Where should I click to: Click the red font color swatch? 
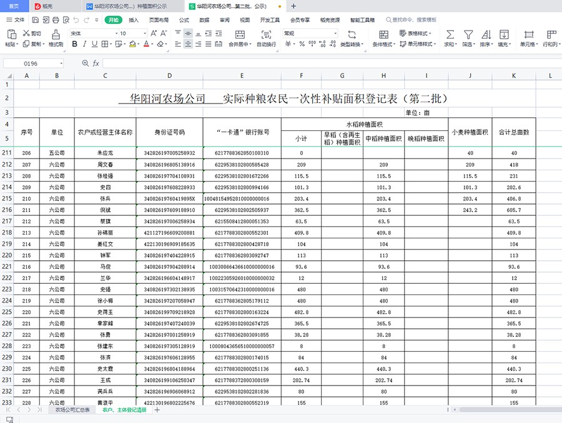tap(145, 44)
